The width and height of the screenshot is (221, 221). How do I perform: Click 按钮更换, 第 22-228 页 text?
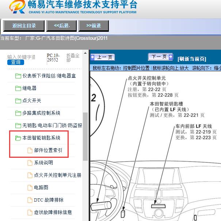click(153, 95)
